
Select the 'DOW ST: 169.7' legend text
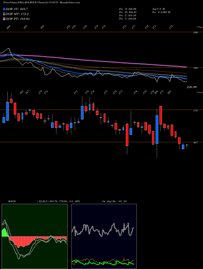[17, 9]
